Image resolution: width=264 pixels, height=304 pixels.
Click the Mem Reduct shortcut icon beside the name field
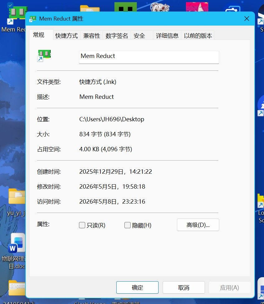click(x=44, y=55)
